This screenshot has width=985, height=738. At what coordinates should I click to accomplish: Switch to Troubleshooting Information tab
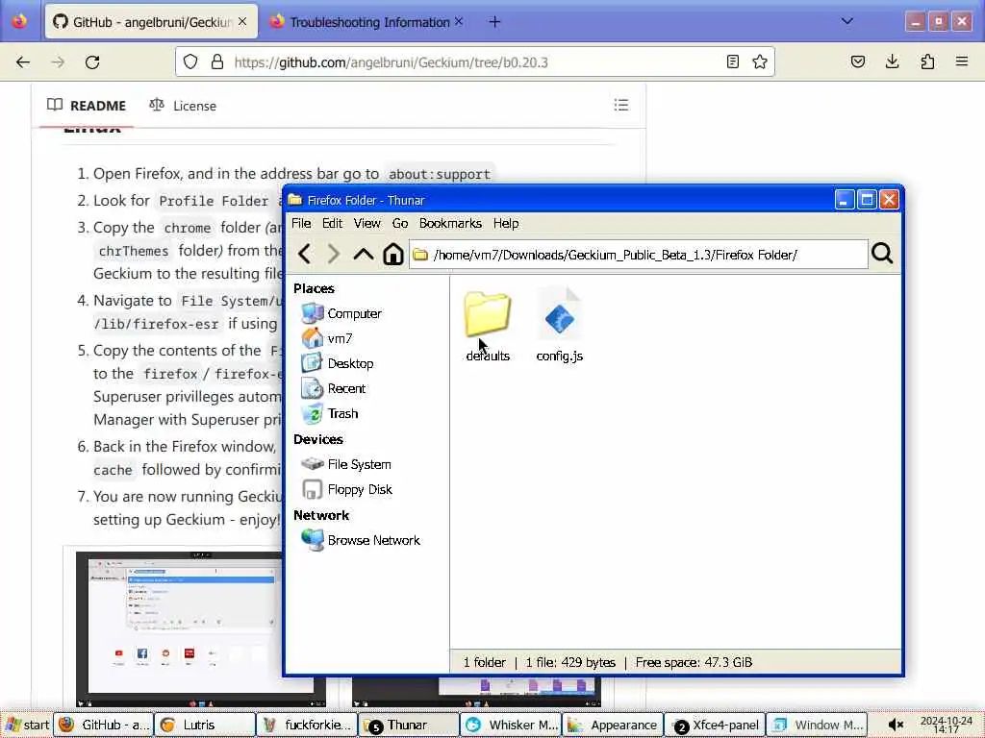368,22
